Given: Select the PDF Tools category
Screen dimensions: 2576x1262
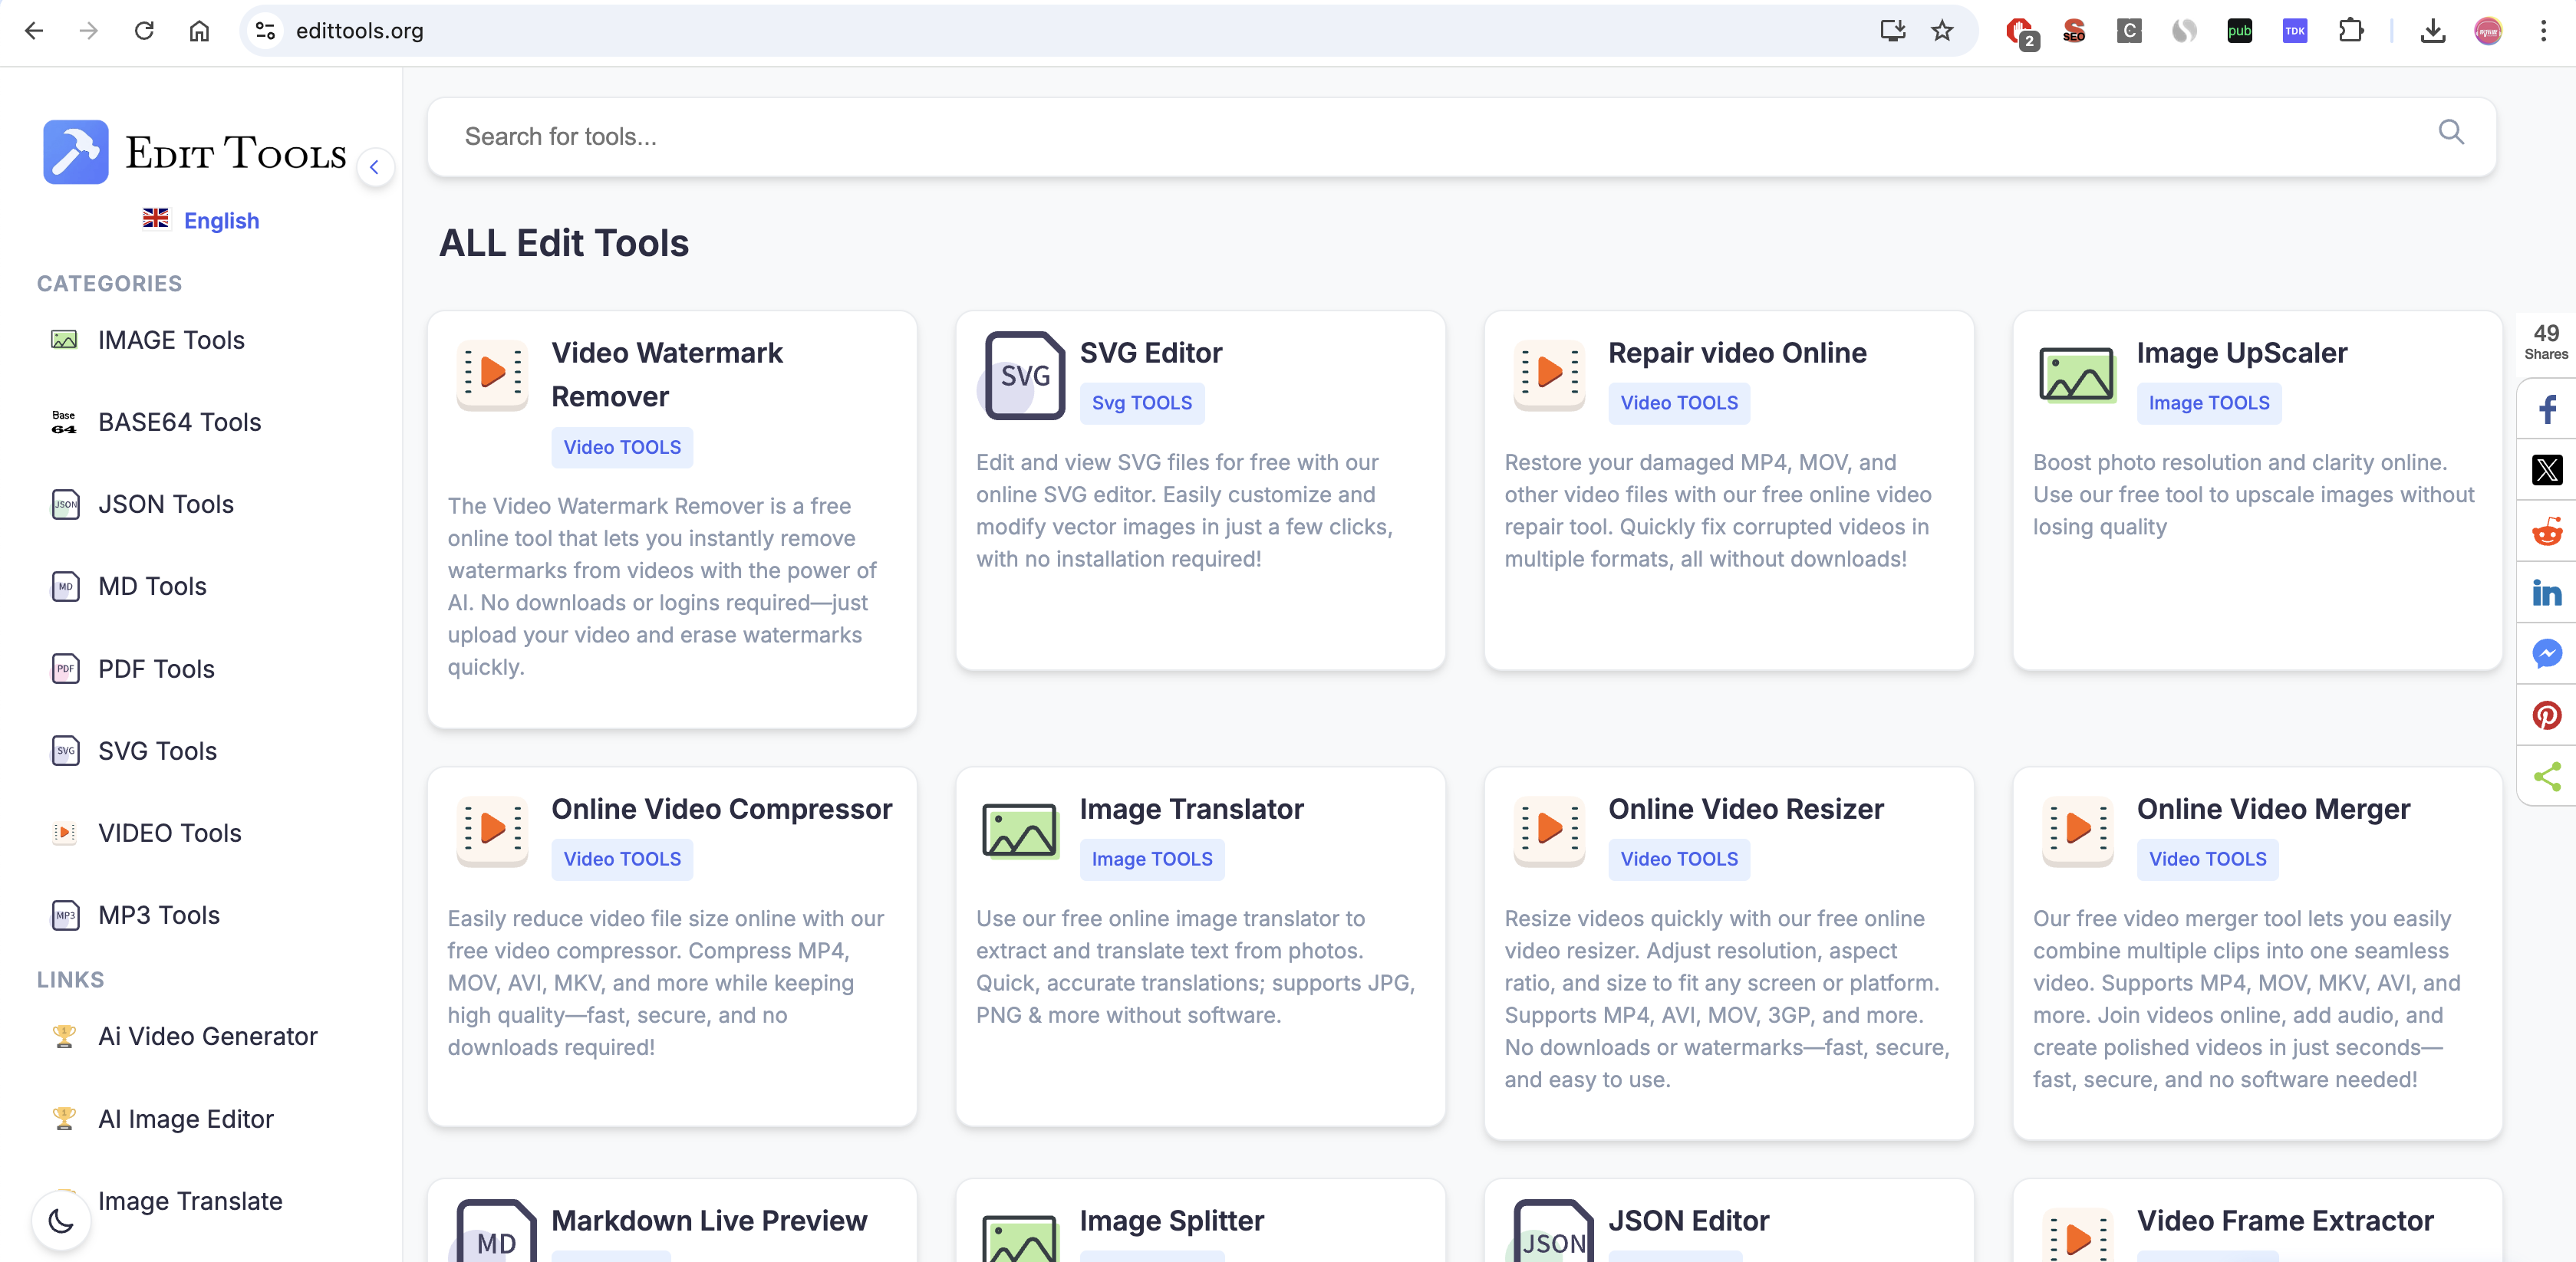Looking at the screenshot, I should [156, 669].
